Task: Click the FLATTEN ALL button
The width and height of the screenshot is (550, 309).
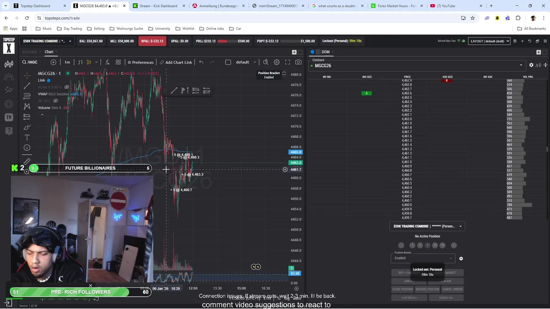Action: 409,297
